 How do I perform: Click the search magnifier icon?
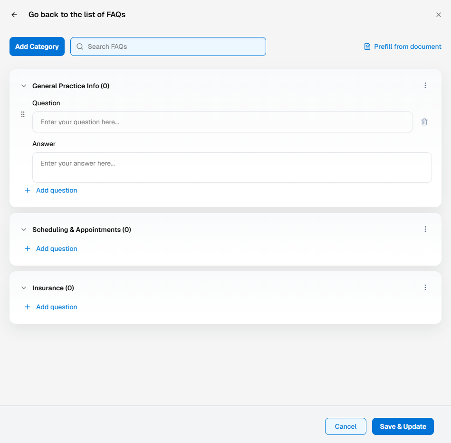[80, 46]
